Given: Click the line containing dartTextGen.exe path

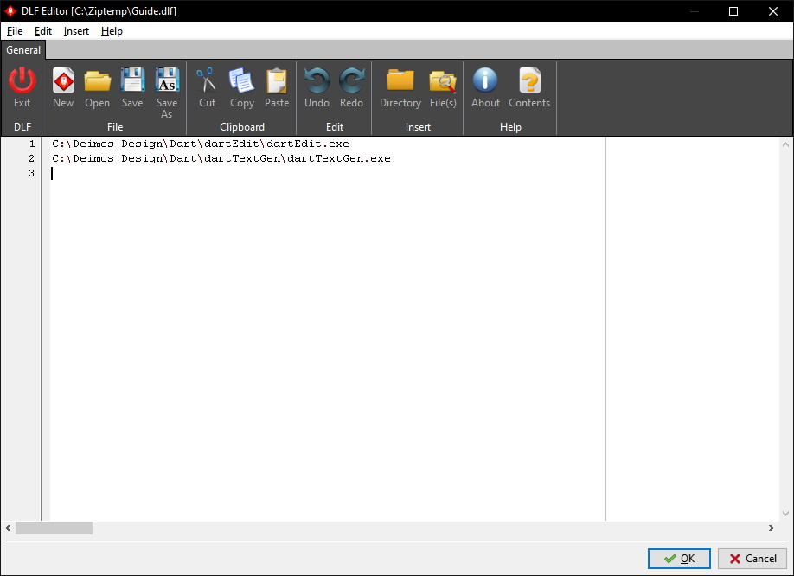Looking at the screenshot, I should (221, 158).
